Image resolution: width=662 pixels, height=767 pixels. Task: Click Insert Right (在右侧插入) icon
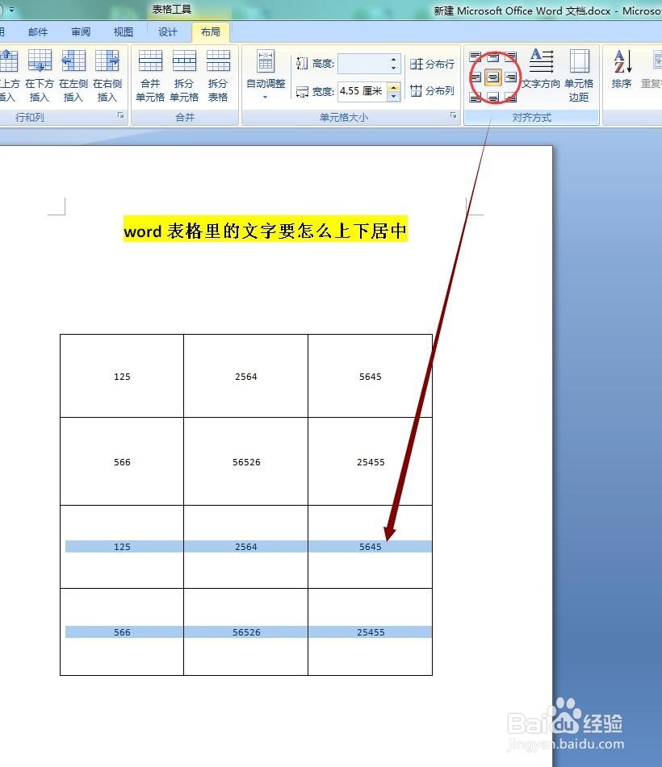[107, 73]
